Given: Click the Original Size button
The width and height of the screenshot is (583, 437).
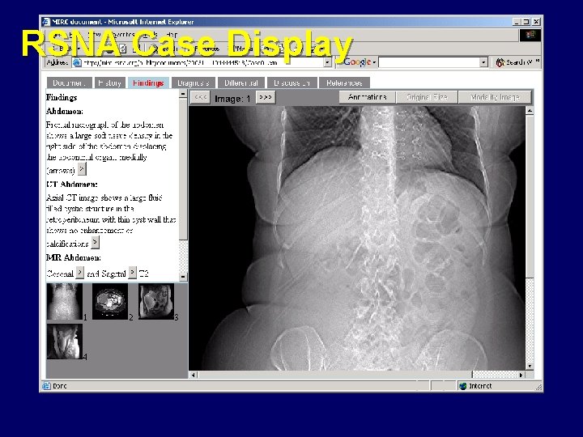Looking at the screenshot, I should pos(427,97).
